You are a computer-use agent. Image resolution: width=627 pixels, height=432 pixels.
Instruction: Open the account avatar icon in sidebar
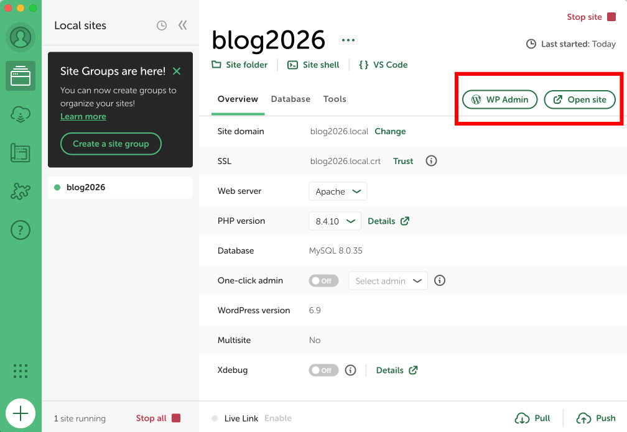21,38
